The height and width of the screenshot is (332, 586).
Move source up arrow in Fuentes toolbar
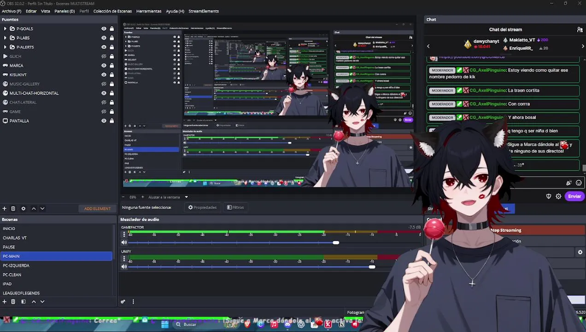coord(34,208)
